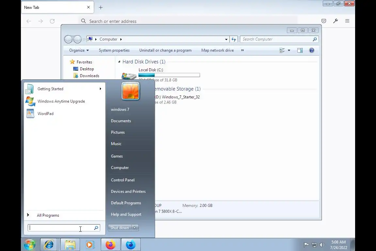Click the Explorer help icon

pos(312,50)
